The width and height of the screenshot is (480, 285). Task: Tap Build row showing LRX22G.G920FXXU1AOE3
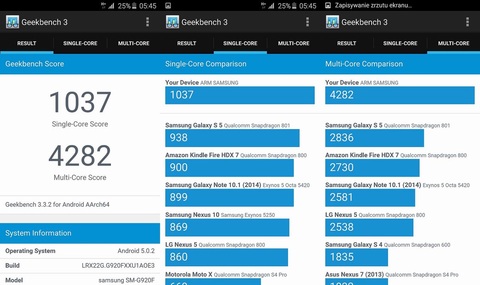(x=80, y=265)
